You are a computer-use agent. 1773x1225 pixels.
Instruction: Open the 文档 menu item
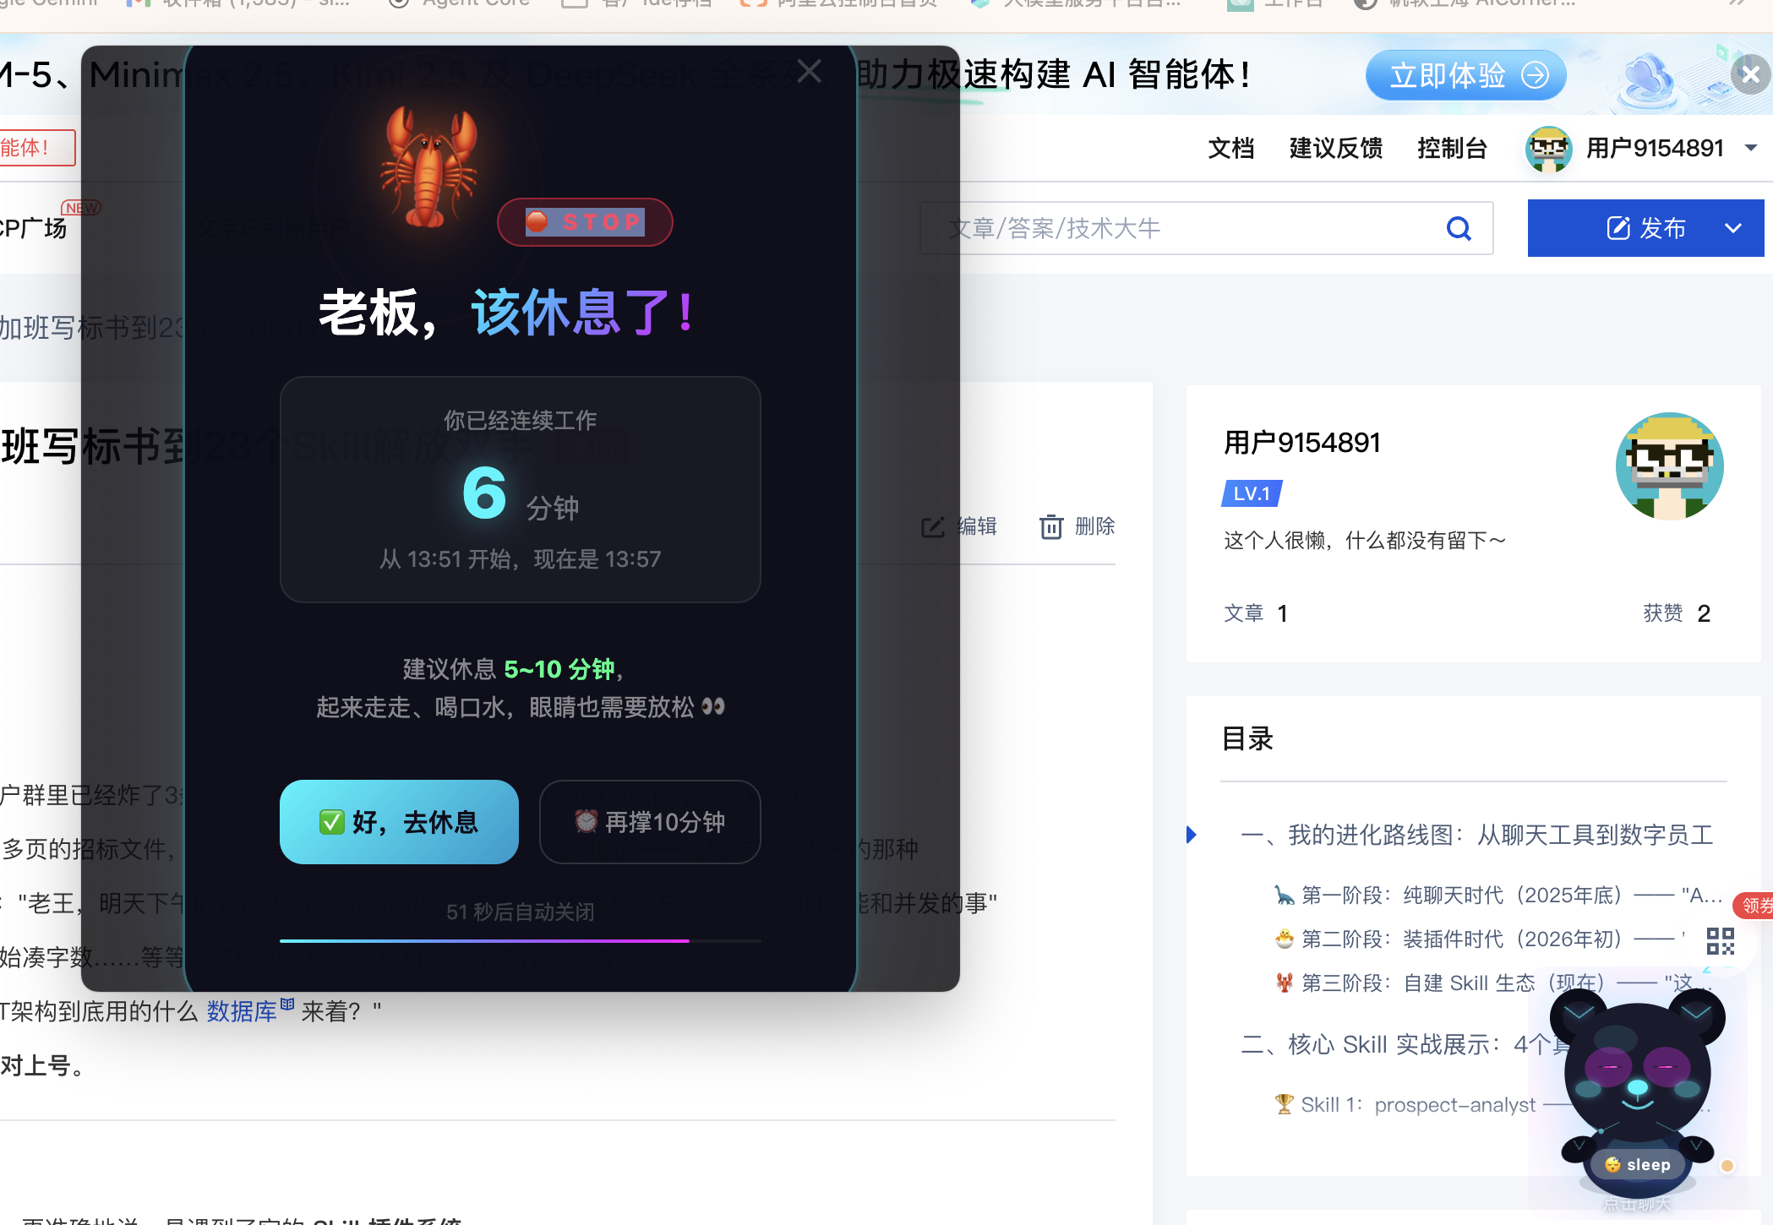(1230, 148)
